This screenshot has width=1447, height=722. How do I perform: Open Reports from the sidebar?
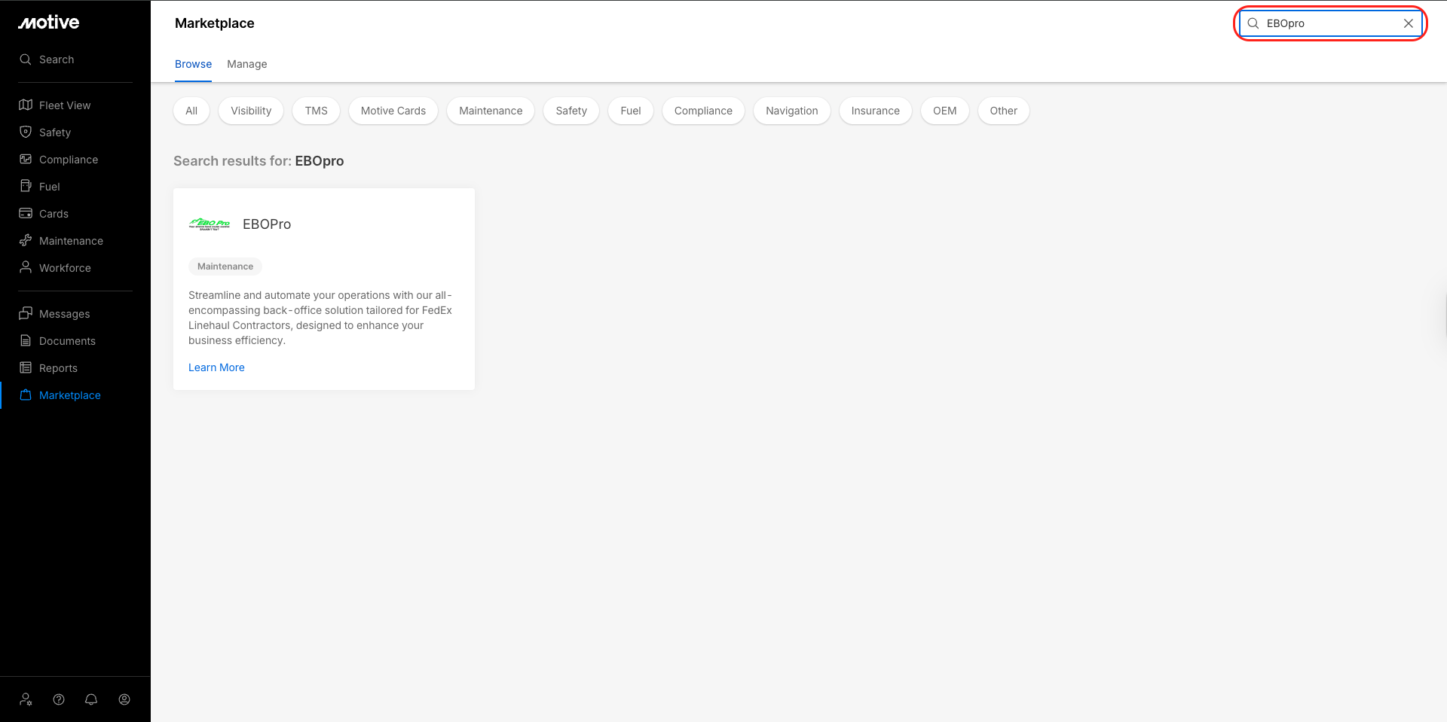coord(58,368)
